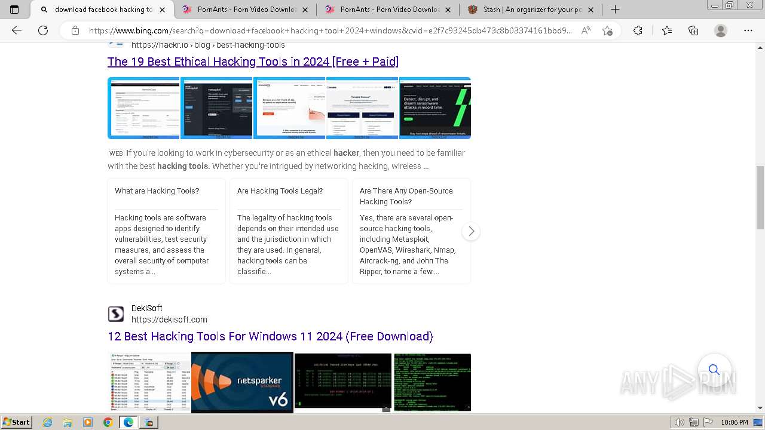Screen dimensions: 765x430
Task: Go back to previous page
Action: 17,30
